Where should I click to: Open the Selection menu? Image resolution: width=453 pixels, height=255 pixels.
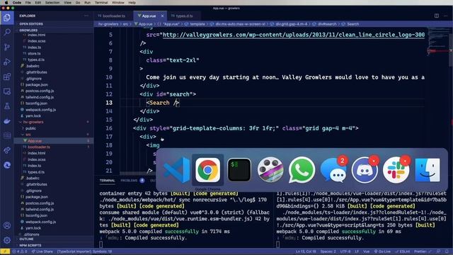pos(52,3)
